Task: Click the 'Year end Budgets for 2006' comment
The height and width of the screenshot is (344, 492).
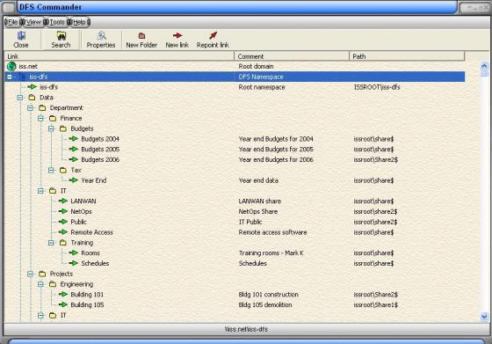Action: [276, 159]
